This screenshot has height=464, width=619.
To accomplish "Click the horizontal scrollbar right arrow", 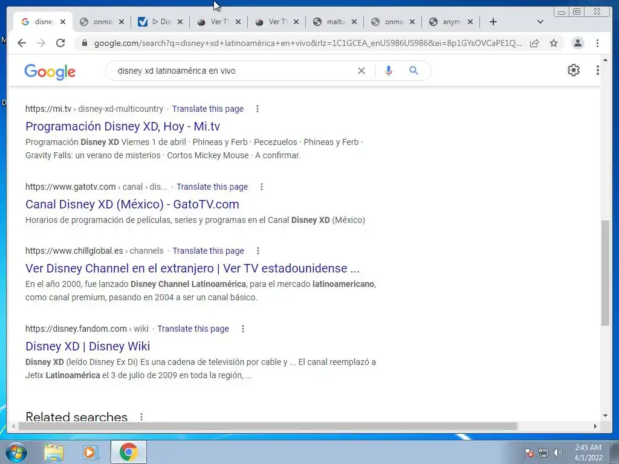I will coord(595,426).
